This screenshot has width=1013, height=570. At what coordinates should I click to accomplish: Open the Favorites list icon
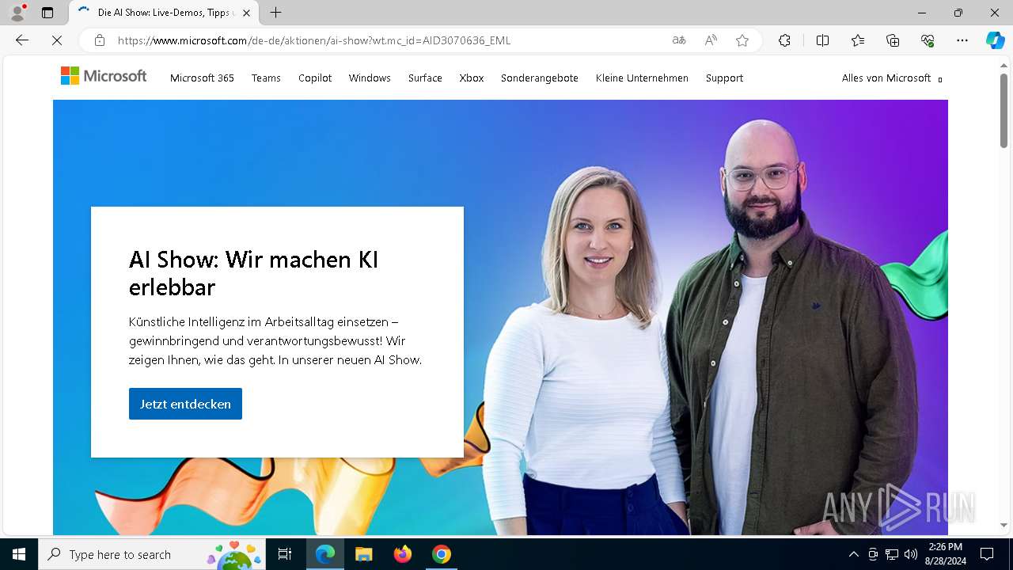[x=858, y=40]
